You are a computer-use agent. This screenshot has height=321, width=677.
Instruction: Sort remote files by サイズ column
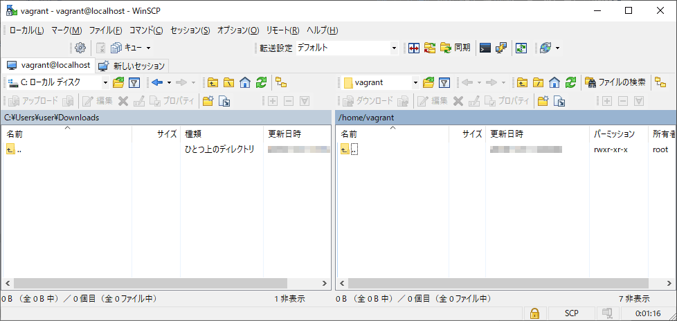point(467,134)
